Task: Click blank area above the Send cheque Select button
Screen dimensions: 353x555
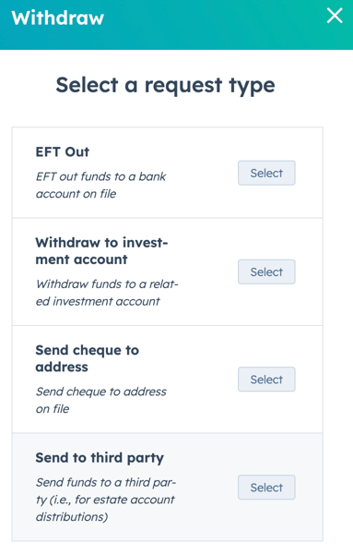Action: click(x=266, y=347)
